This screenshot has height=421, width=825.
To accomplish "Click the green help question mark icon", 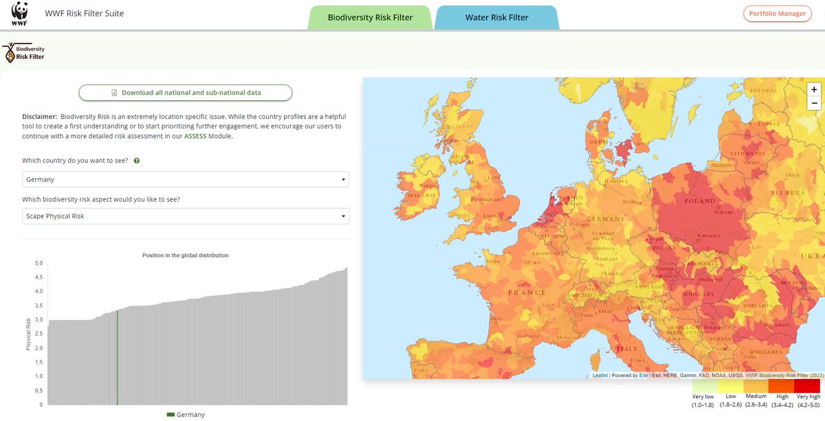I will (137, 161).
